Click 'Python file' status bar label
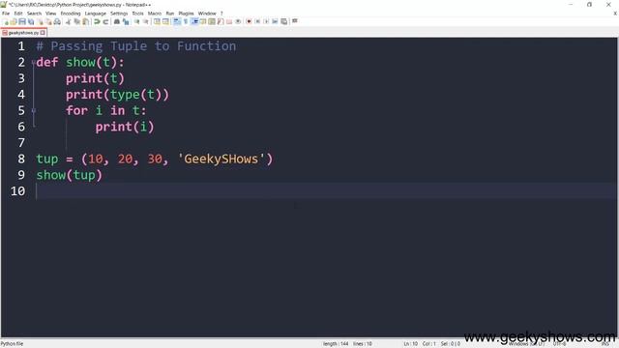This screenshot has height=348, width=619. tap(12, 344)
